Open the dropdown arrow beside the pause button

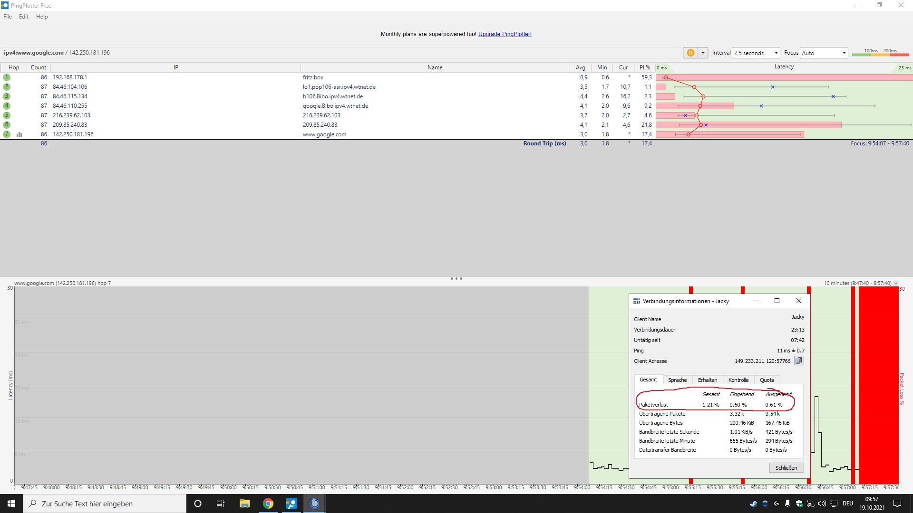pyautogui.click(x=703, y=53)
